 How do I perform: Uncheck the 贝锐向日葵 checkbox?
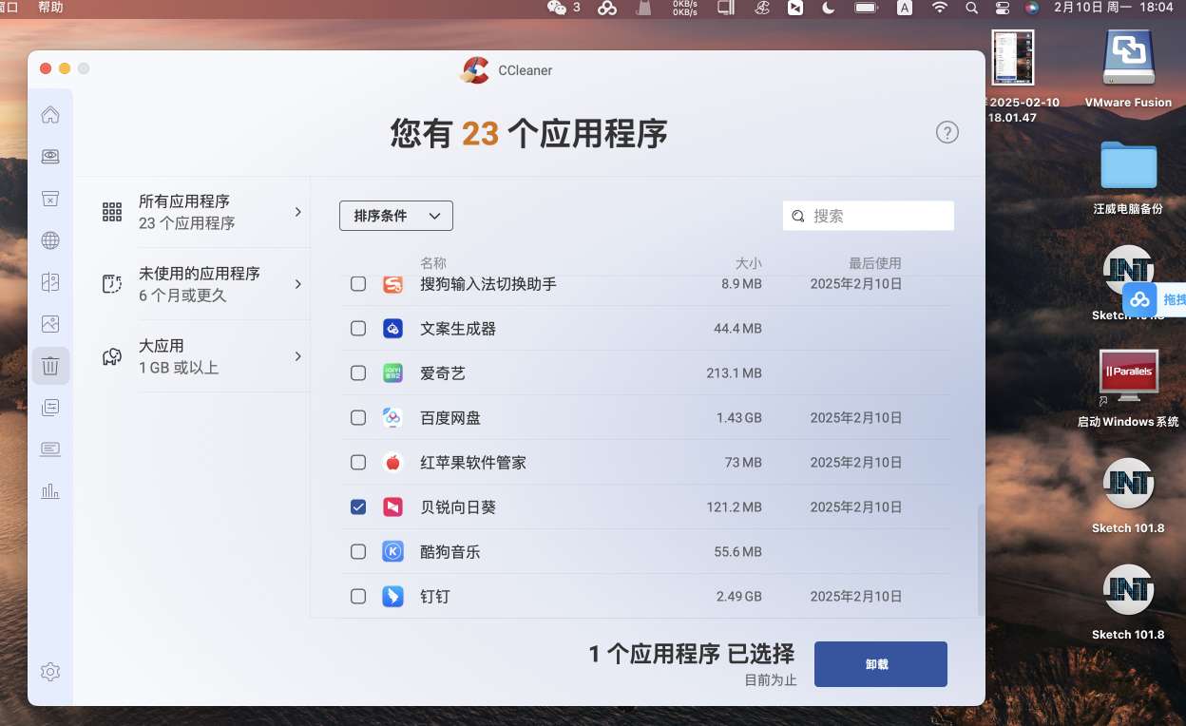point(358,507)
